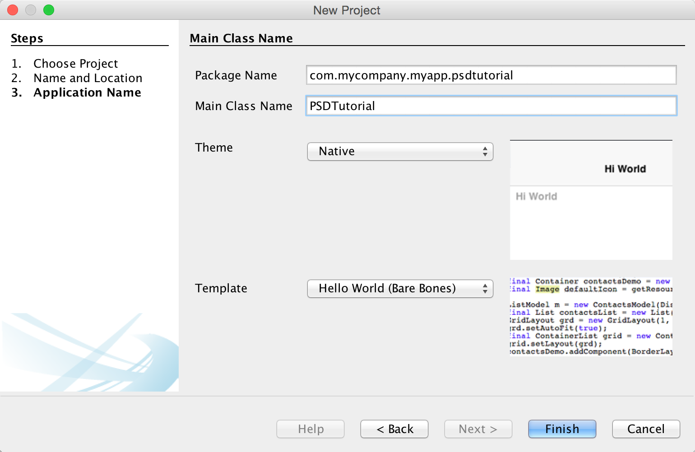
Task: Select the Name and Location step
Action: 87,78
